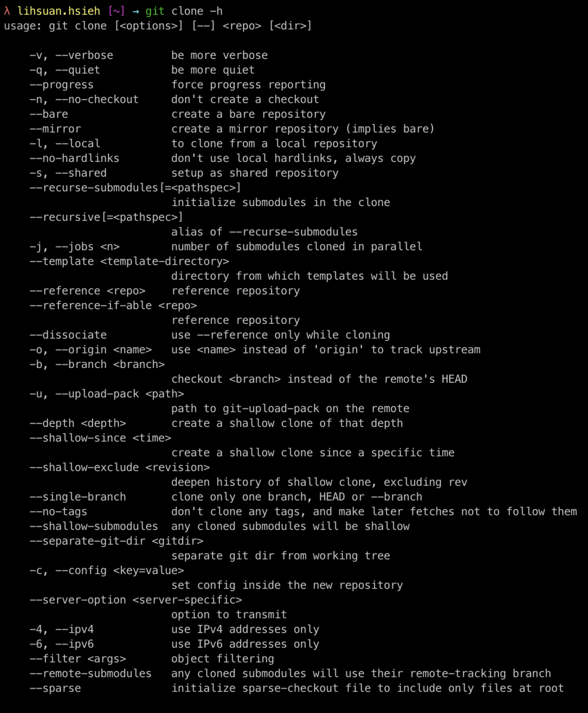Screen dimensions: 588x713
Task: Click the username lihsuan.hsieh in the prompt
Action: tap(59, 11)
